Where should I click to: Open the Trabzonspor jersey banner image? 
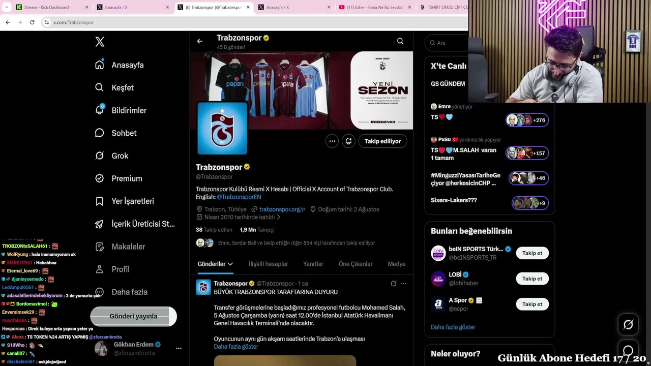(x=302, y=90)
